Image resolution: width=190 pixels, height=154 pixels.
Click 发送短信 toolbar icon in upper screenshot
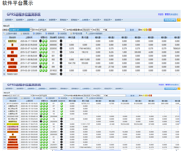pyautogui.click(x=59, y=33)
